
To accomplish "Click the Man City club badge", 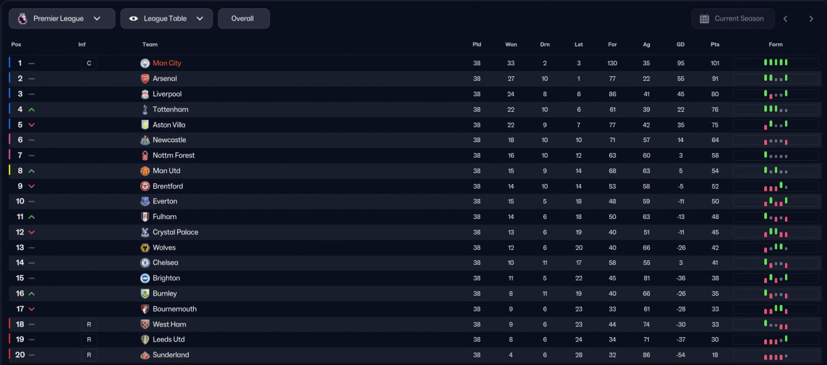I will [145, 63].
